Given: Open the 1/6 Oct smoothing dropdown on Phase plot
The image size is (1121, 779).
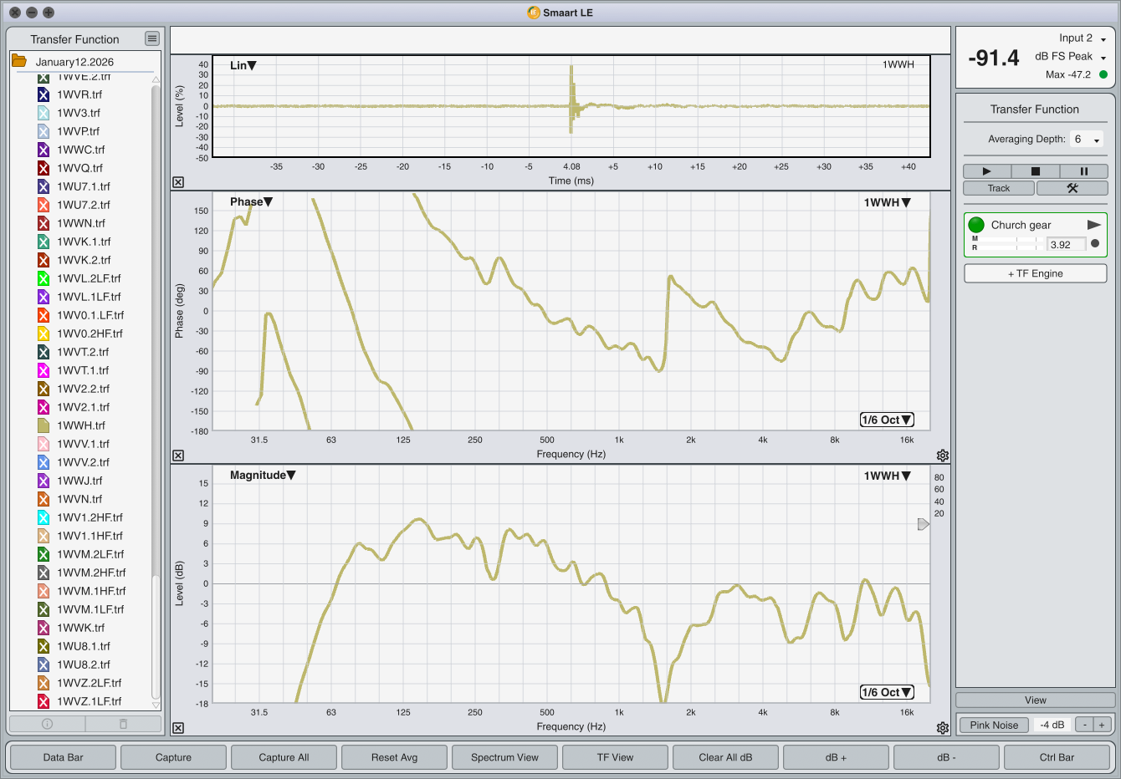Looking at the screenshot, I should pos(886,419).
